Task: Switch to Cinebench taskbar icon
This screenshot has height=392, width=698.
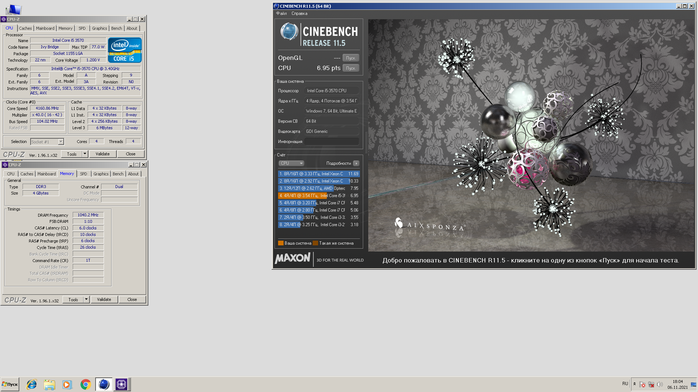Action: (104, 384)
